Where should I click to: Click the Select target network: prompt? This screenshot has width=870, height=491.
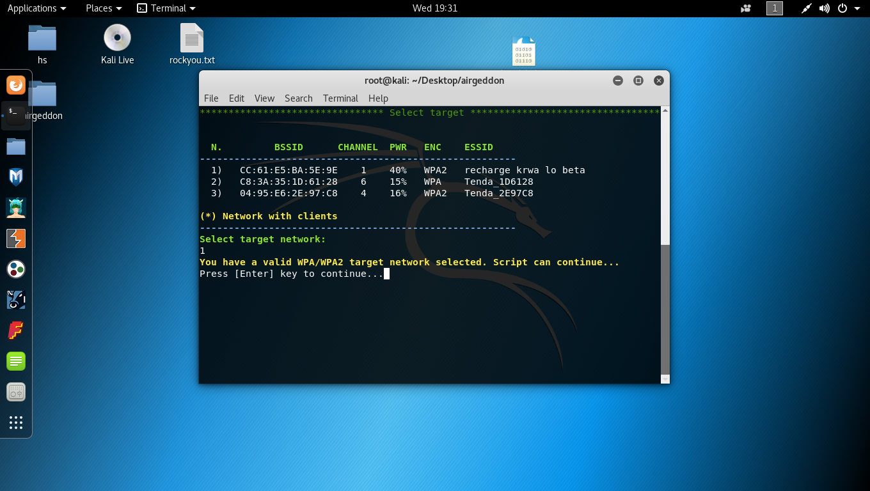pos(263,239)
